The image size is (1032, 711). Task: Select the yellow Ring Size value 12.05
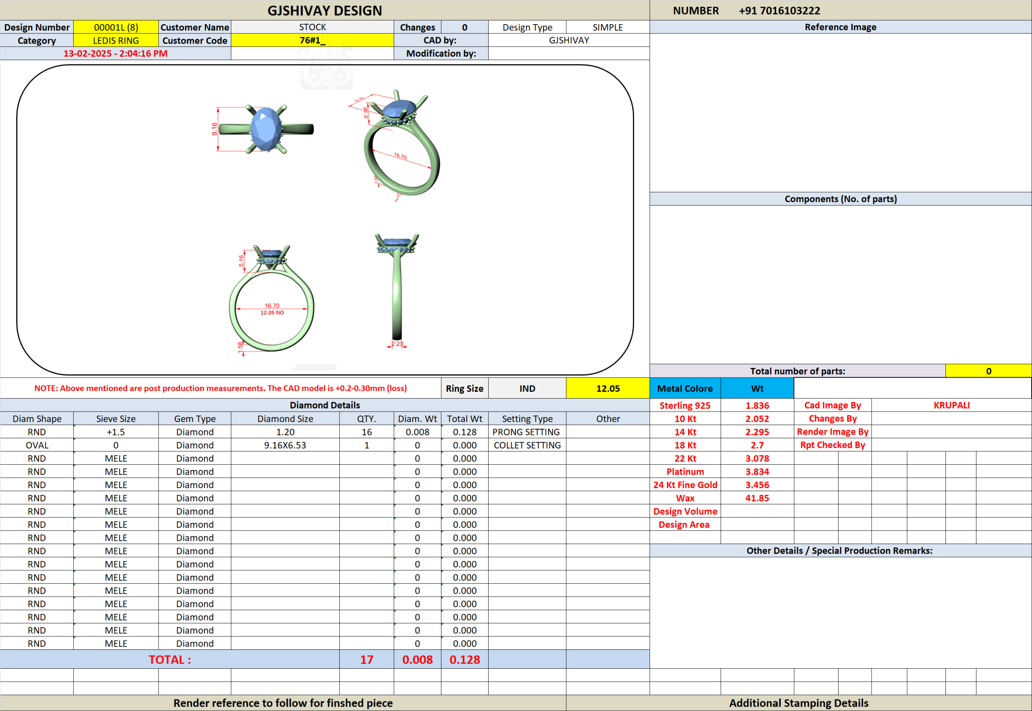pos(608,389)
